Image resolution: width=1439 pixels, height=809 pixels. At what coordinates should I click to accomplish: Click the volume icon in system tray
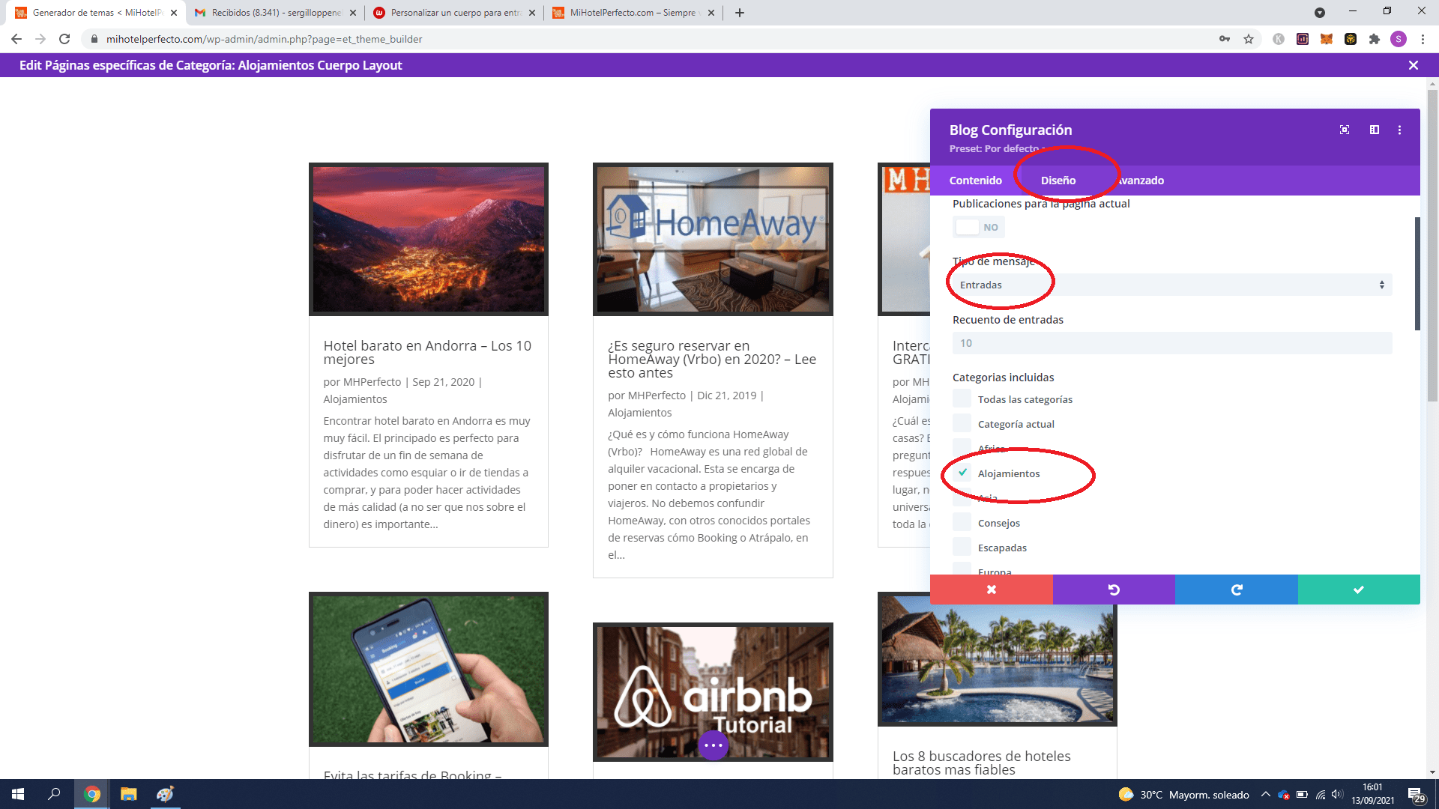(x=1337, y=794)
